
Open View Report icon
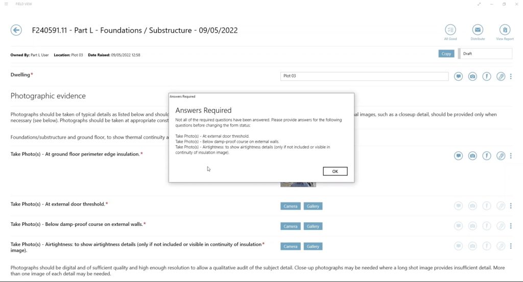click(505, 30)
